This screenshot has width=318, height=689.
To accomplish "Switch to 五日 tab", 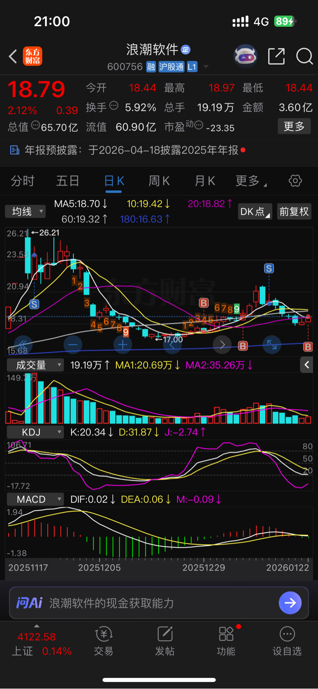I will coord(68,181).
